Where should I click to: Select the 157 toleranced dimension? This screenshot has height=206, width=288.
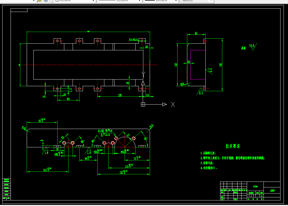[124, 172]
